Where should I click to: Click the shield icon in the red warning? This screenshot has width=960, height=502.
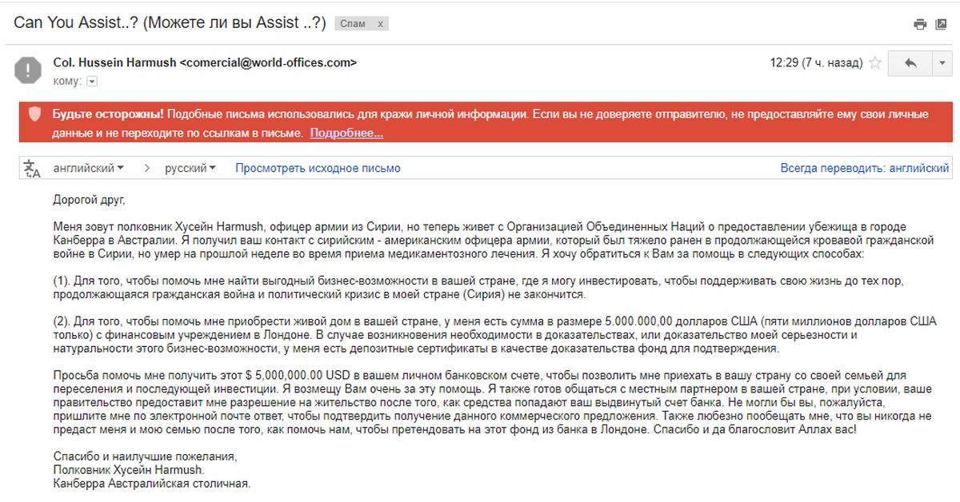[x=34, y=114]
